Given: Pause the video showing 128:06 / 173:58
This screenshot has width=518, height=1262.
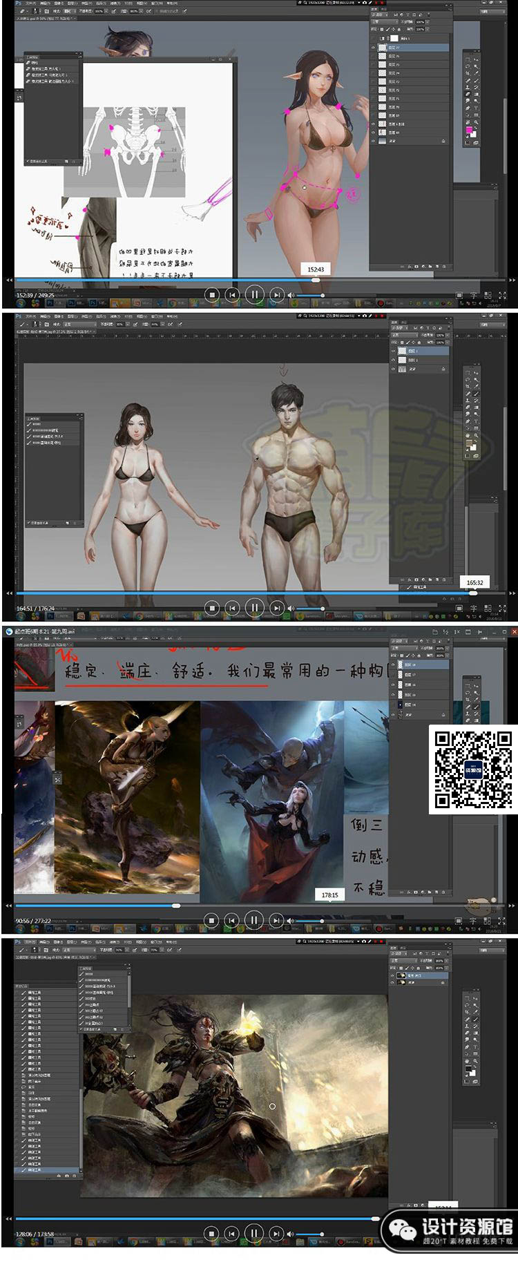Looking at the screenshot, I should tap(254, 1233).
